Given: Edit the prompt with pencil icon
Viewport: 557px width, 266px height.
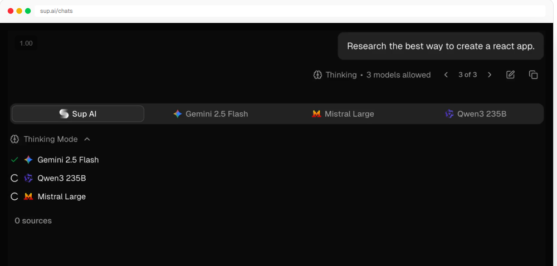Looking at the screenshot, I should pyautogui.click(x=510, y=75).
